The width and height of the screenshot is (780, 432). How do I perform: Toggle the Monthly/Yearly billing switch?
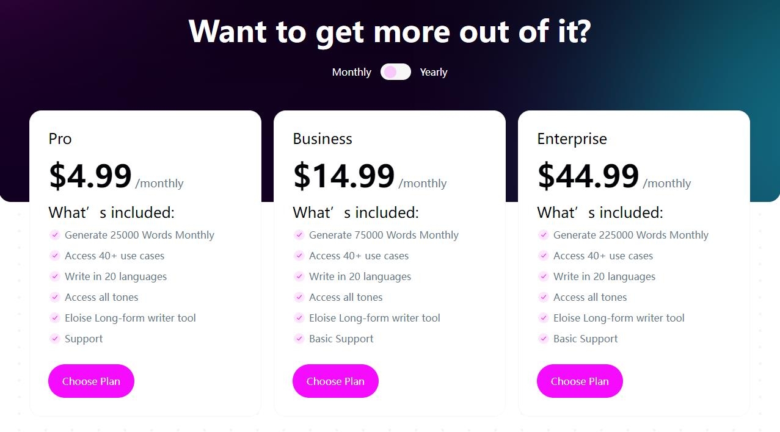pos(396,72)
